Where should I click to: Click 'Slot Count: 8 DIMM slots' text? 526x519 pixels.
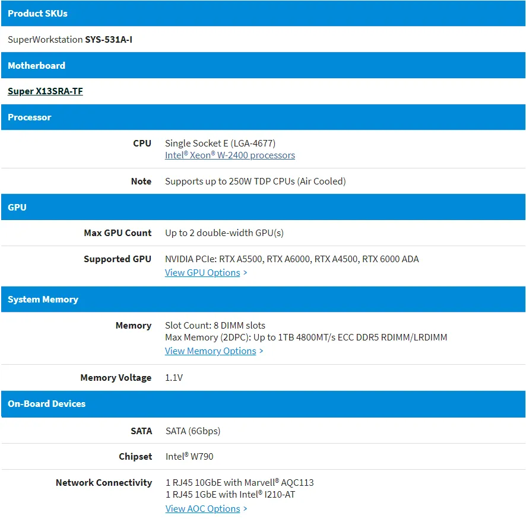click(215, 325)
